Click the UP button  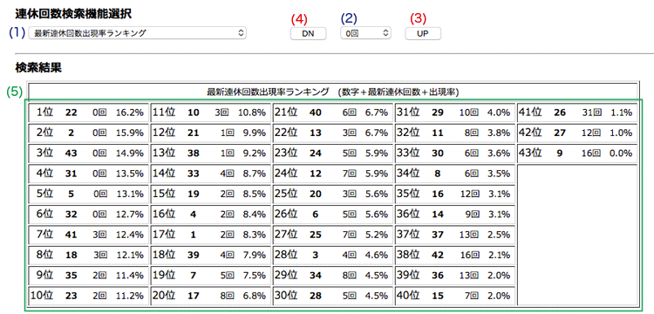tap(423, 34)
